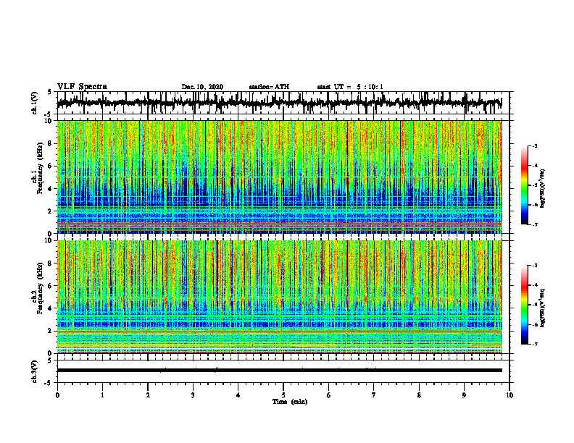Click the "-3" label on ch.2 color bar
The width and height of the screenshot is (574, 443).
[535, 266]
